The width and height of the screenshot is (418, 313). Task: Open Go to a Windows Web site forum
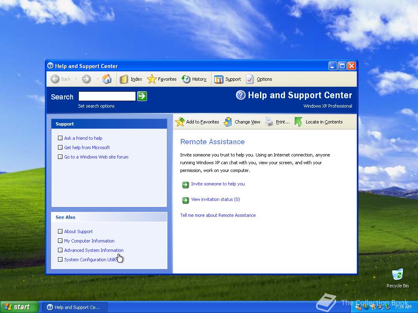96,157
